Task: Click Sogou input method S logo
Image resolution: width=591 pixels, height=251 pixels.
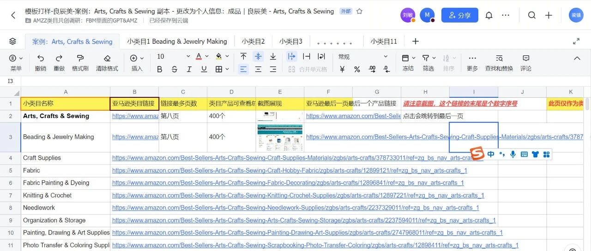Action: [x=477, y=154]
